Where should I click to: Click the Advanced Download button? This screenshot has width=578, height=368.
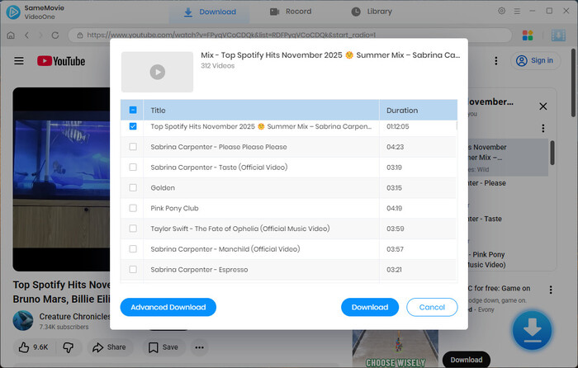coord(168,307)
